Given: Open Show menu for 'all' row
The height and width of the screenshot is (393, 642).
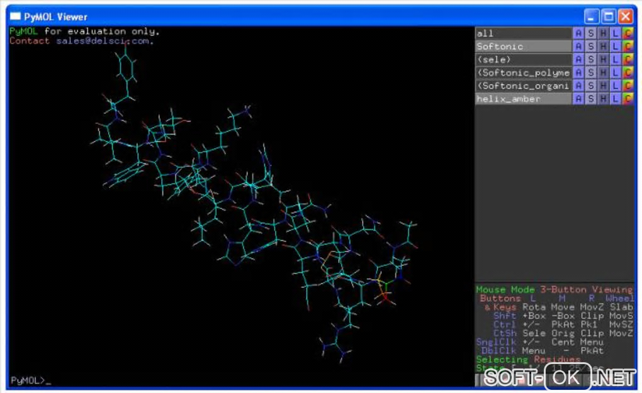Looking at the screenshot, I should [590, 33].
